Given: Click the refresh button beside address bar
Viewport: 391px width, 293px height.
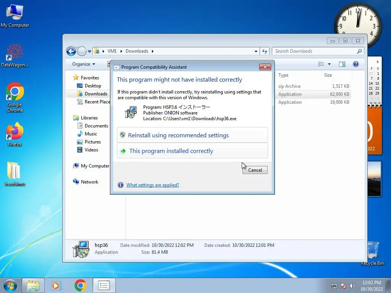Looking at the screenshot, I should click(265, 51).
